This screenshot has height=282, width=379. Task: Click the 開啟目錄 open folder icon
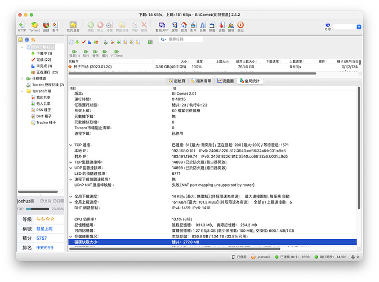click(x=122, y=27)
